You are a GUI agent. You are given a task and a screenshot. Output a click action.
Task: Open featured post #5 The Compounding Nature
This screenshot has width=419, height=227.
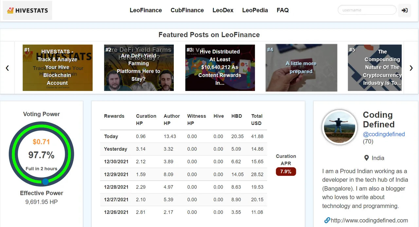pos(375,68)
